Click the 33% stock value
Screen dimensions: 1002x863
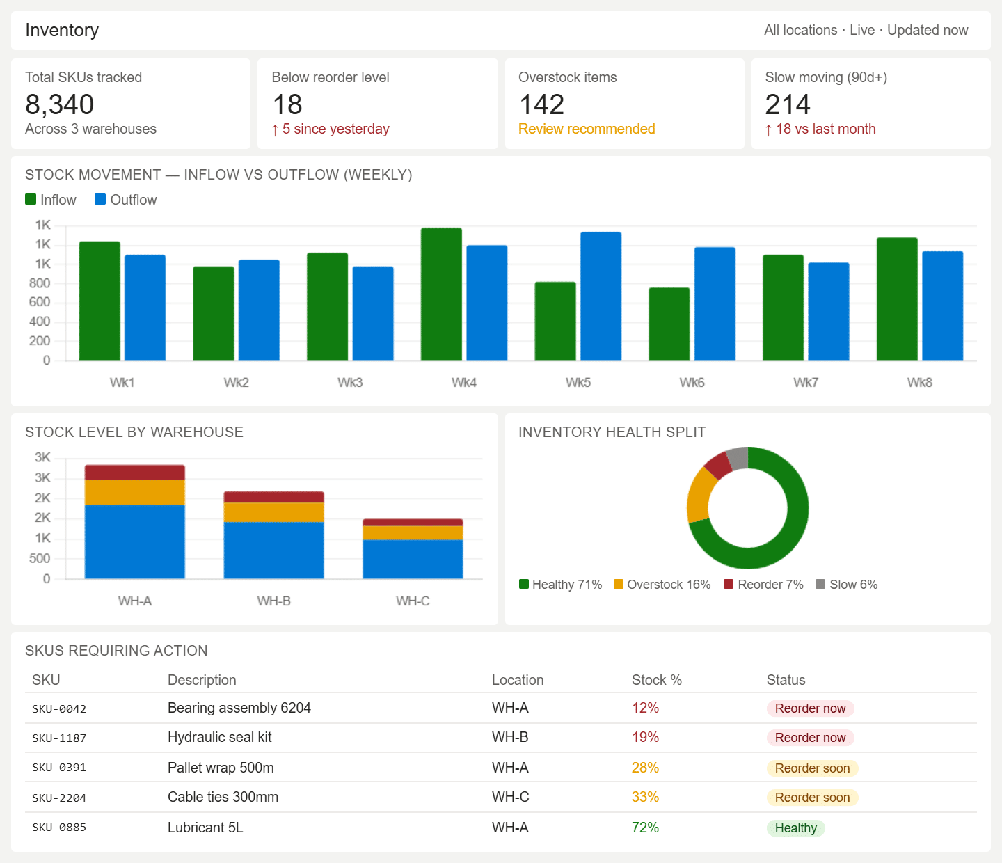(x=645, y=797)
